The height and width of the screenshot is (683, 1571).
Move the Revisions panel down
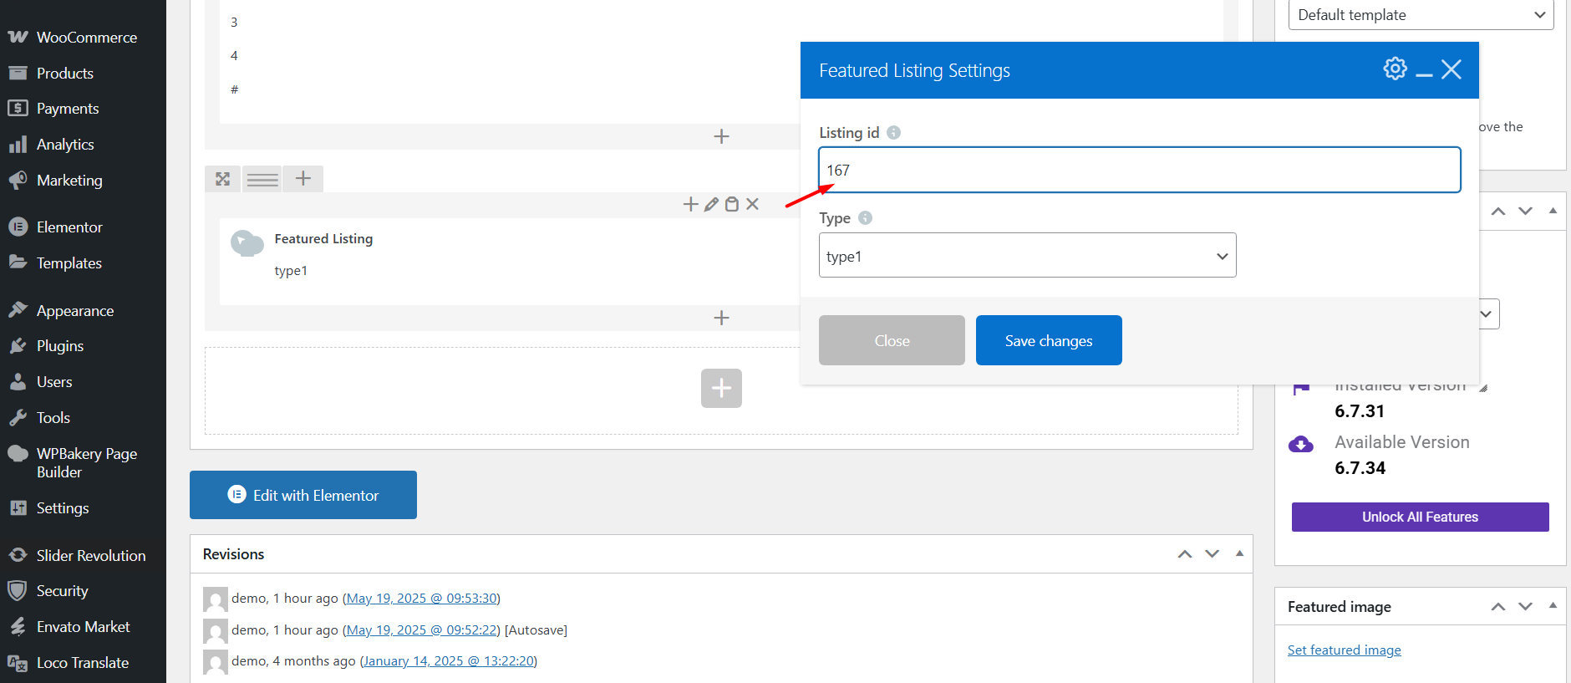pos(1212,554)
